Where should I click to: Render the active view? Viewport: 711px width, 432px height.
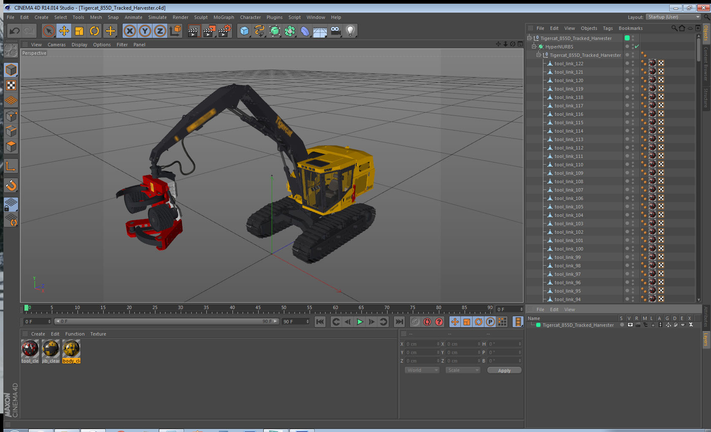[x=193, y=31]
